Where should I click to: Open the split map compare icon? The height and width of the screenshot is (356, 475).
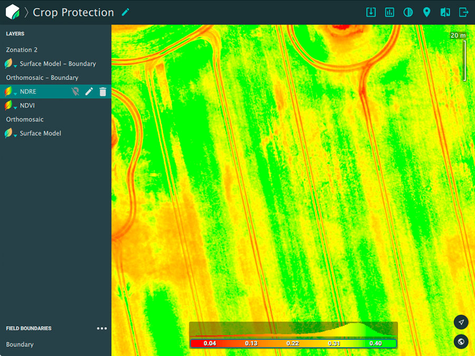[445, 12]
